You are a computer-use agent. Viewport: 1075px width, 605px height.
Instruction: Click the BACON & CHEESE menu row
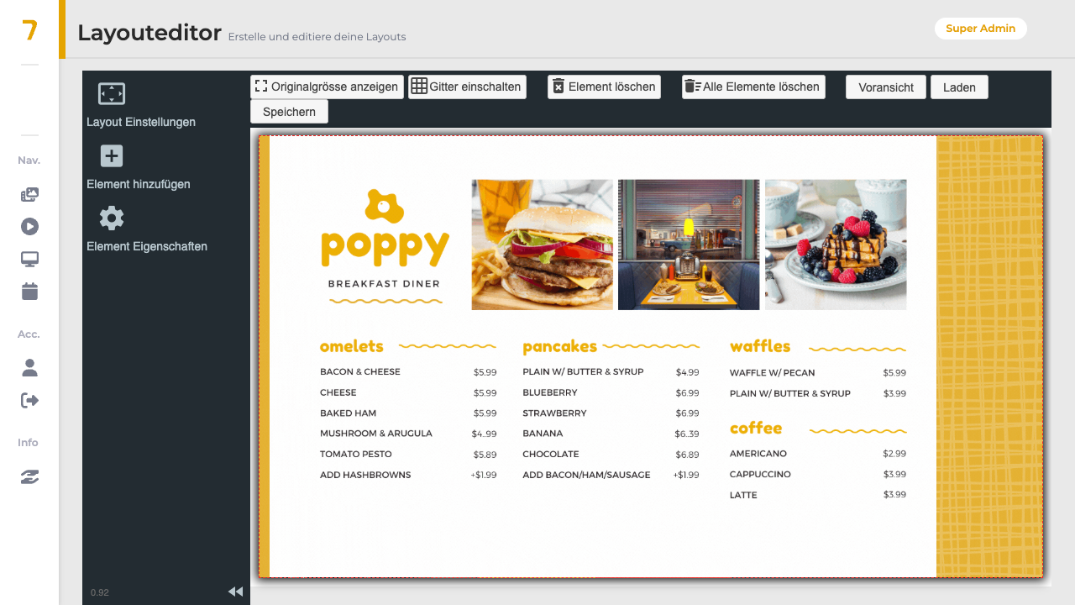click(408, 371)
